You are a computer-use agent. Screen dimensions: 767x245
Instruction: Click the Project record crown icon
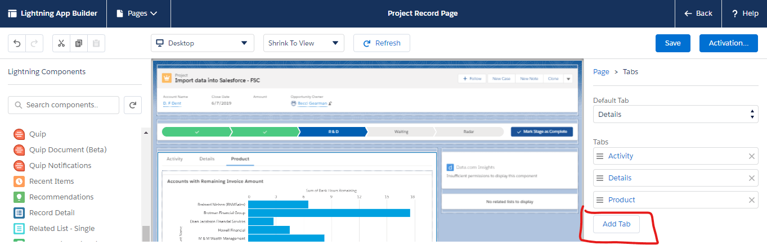[x=167, y=78]
